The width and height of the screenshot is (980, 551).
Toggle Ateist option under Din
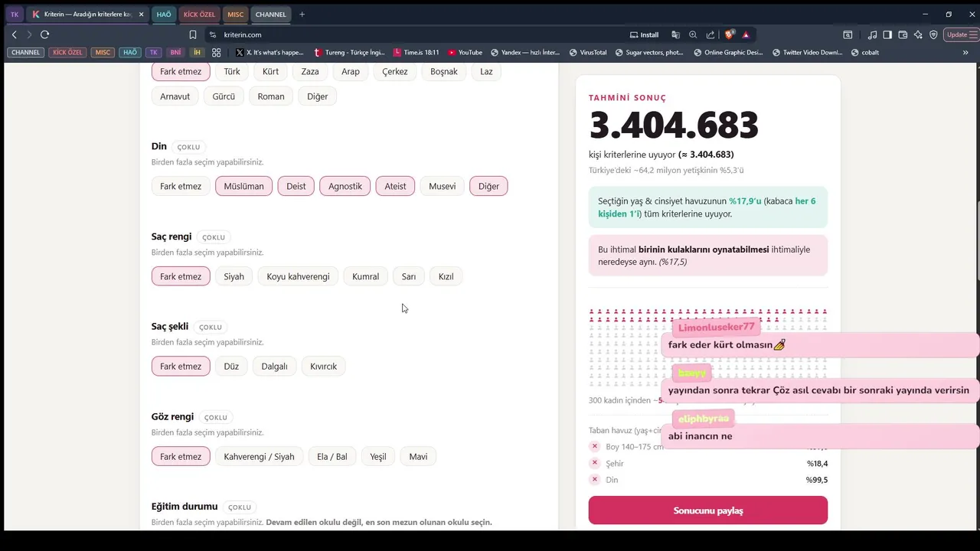396,186
